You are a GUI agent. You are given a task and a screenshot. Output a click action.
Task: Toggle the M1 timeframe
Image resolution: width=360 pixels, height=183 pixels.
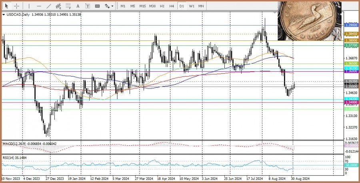pos(123,6)
